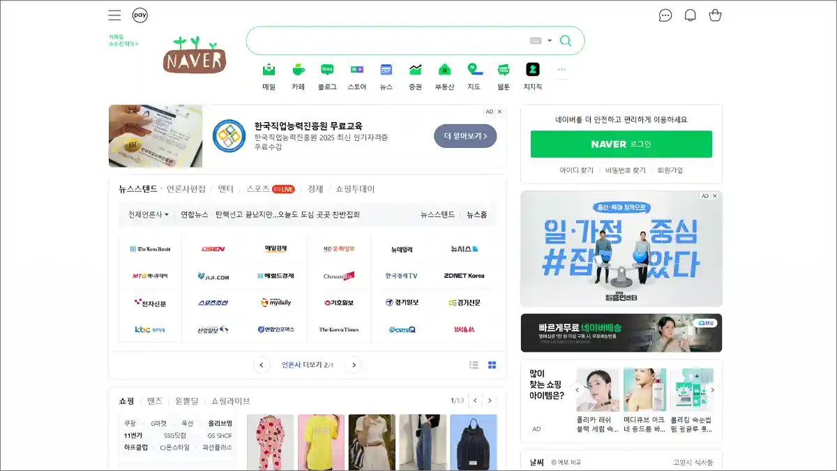
Task: Open the black backpack product thumbnail
Action: point(474,442)
